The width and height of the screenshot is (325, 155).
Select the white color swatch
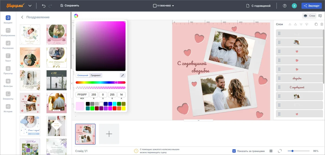point(101,104)
